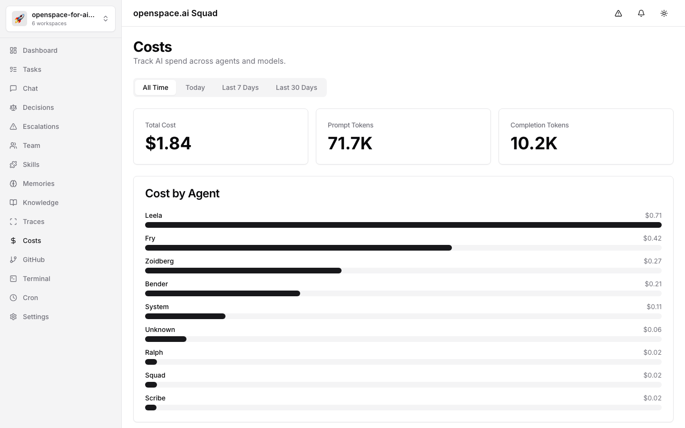Click the Traces sidebar icon

tap(13, 222)
